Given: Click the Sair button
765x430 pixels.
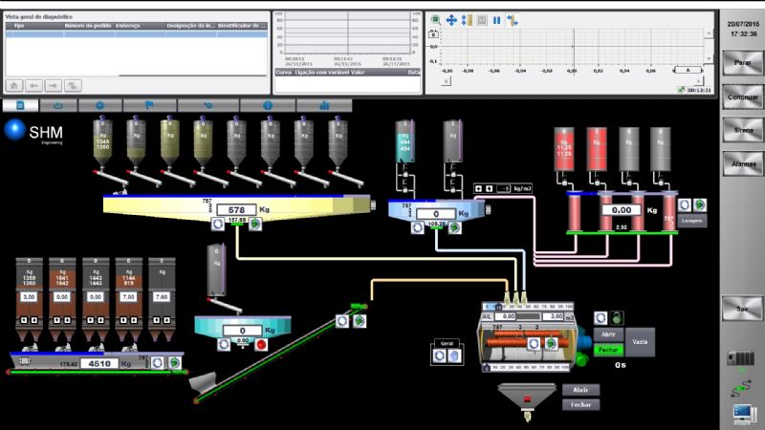Looking at the screenshot, I should click(742, 309).
